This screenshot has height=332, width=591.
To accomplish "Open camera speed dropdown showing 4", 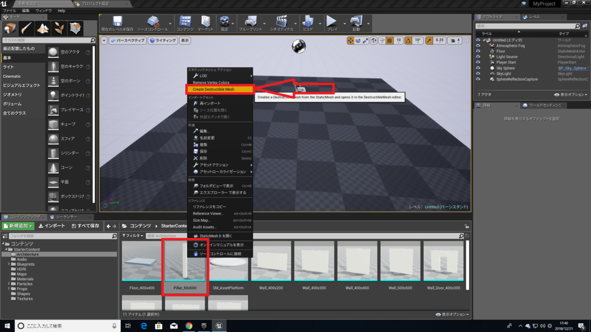I will click(x=455, y=41).
